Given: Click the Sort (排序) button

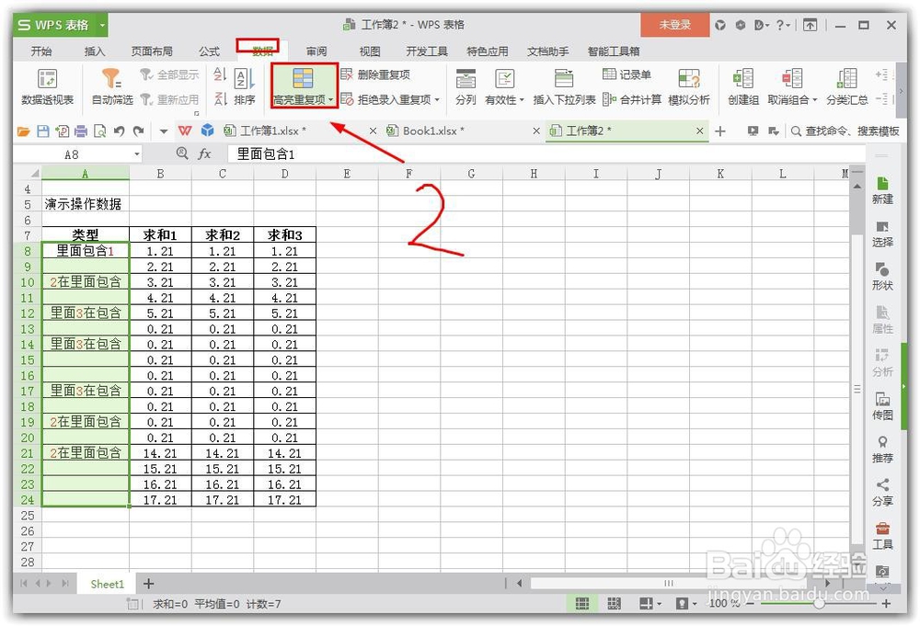Looking at the screenshot, I should 244,87.
